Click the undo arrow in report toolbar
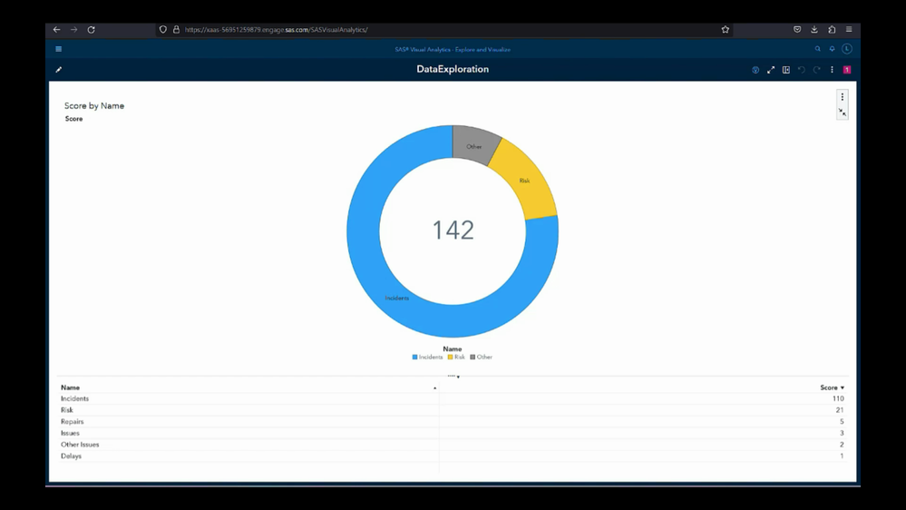The height and width of the screenshot is (510, 906). tap(802, 69)
